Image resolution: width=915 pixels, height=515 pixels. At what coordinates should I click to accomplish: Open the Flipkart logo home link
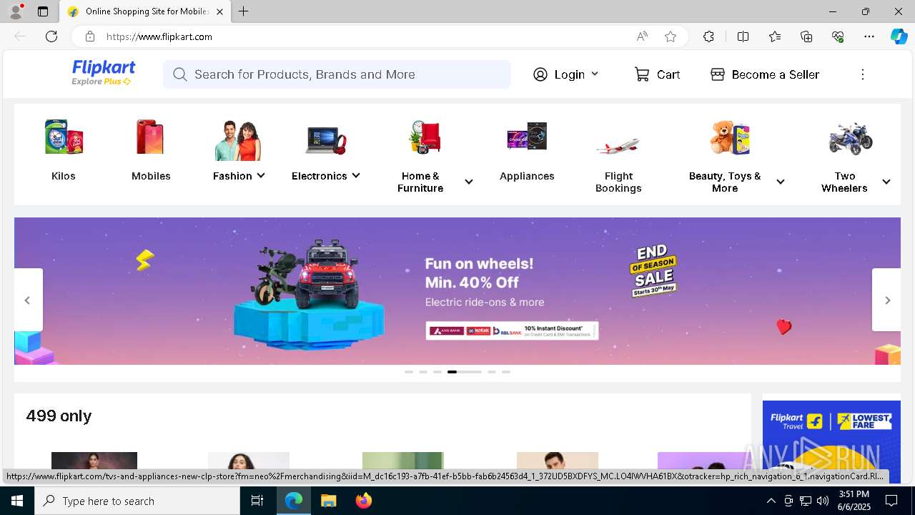point(103,73)
